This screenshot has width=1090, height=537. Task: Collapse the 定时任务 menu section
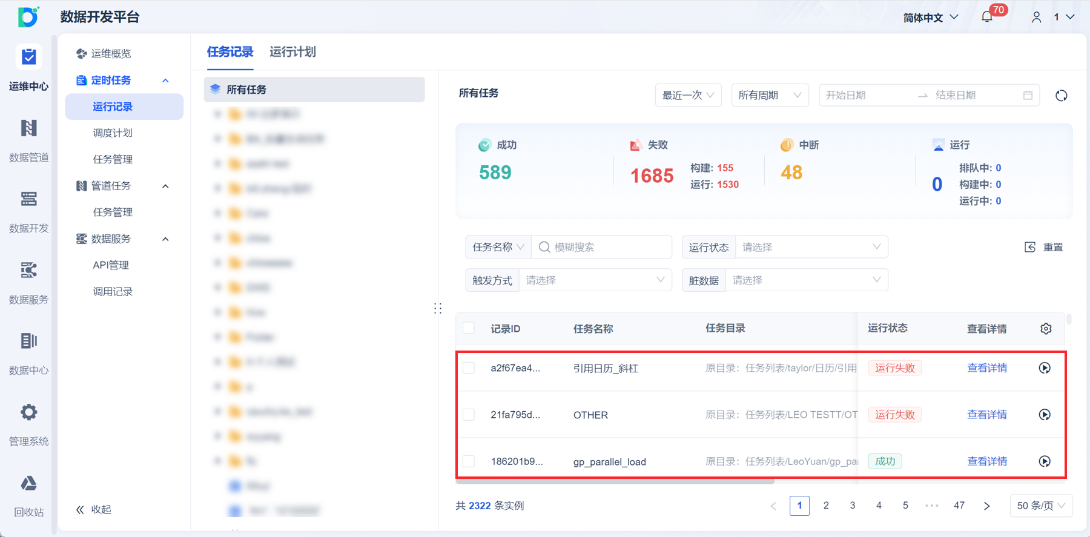(x=165, y=81)
